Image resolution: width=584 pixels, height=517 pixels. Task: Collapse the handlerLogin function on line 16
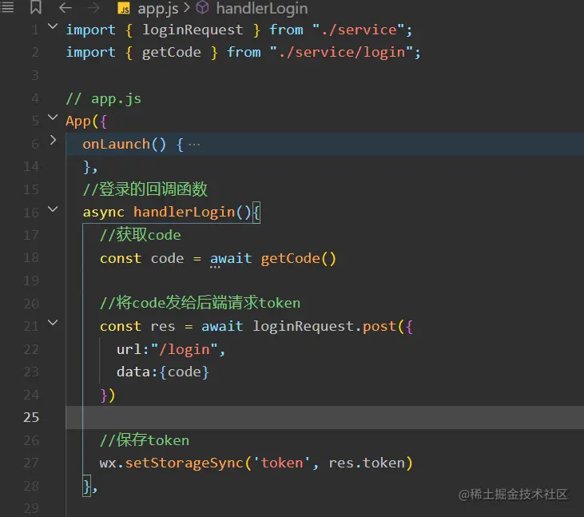53,209
